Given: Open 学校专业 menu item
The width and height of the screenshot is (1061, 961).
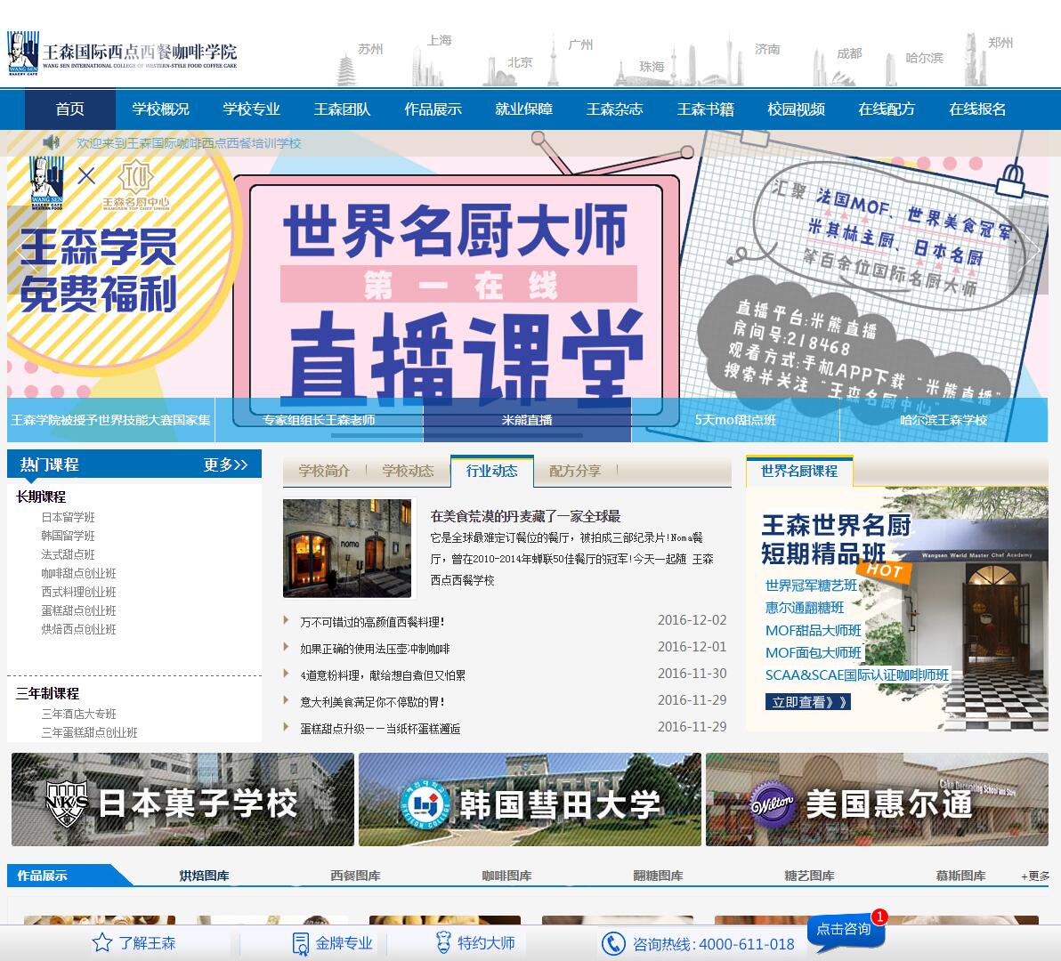Looking at the screenshot, I should tap(251, 109).
